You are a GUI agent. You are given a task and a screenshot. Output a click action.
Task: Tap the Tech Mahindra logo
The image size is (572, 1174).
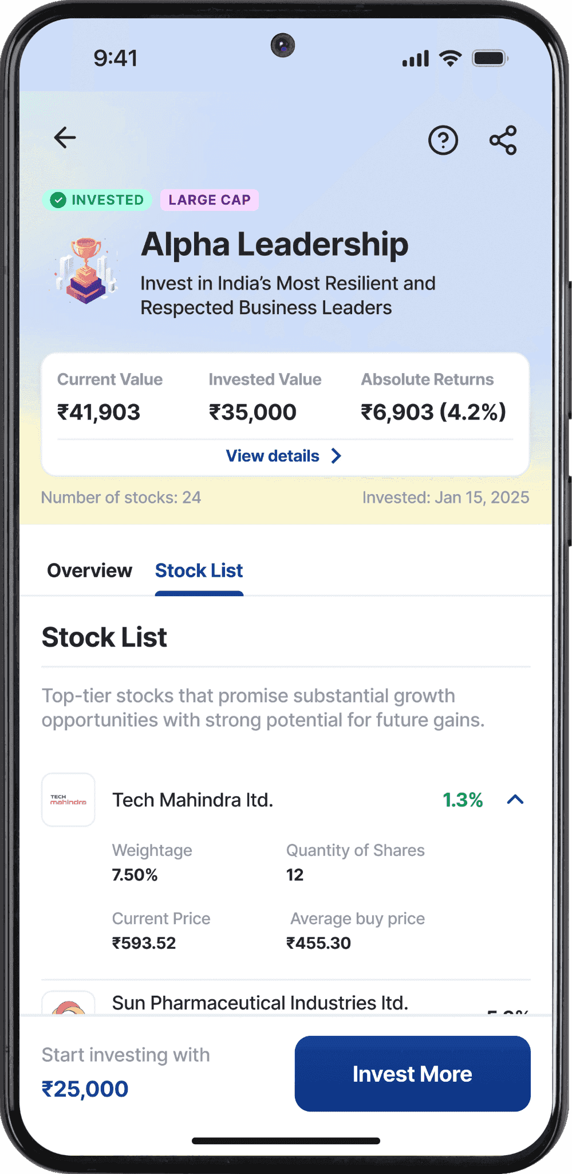(x=68, y=800)
